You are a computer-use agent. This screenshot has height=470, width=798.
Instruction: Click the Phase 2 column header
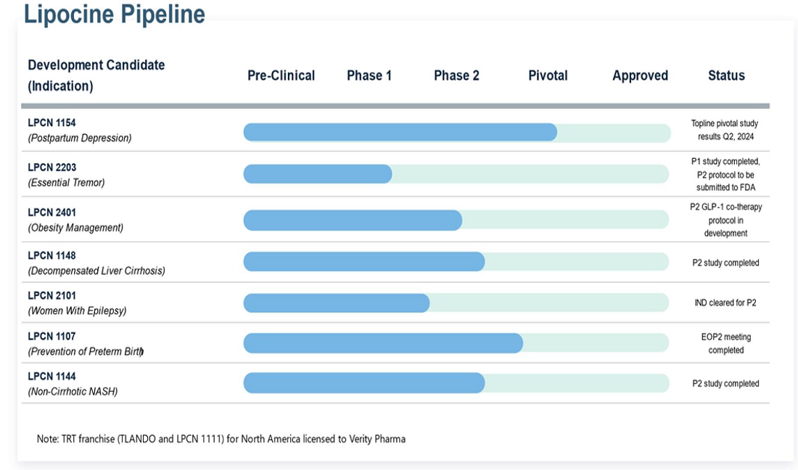[x=456, y=75]
